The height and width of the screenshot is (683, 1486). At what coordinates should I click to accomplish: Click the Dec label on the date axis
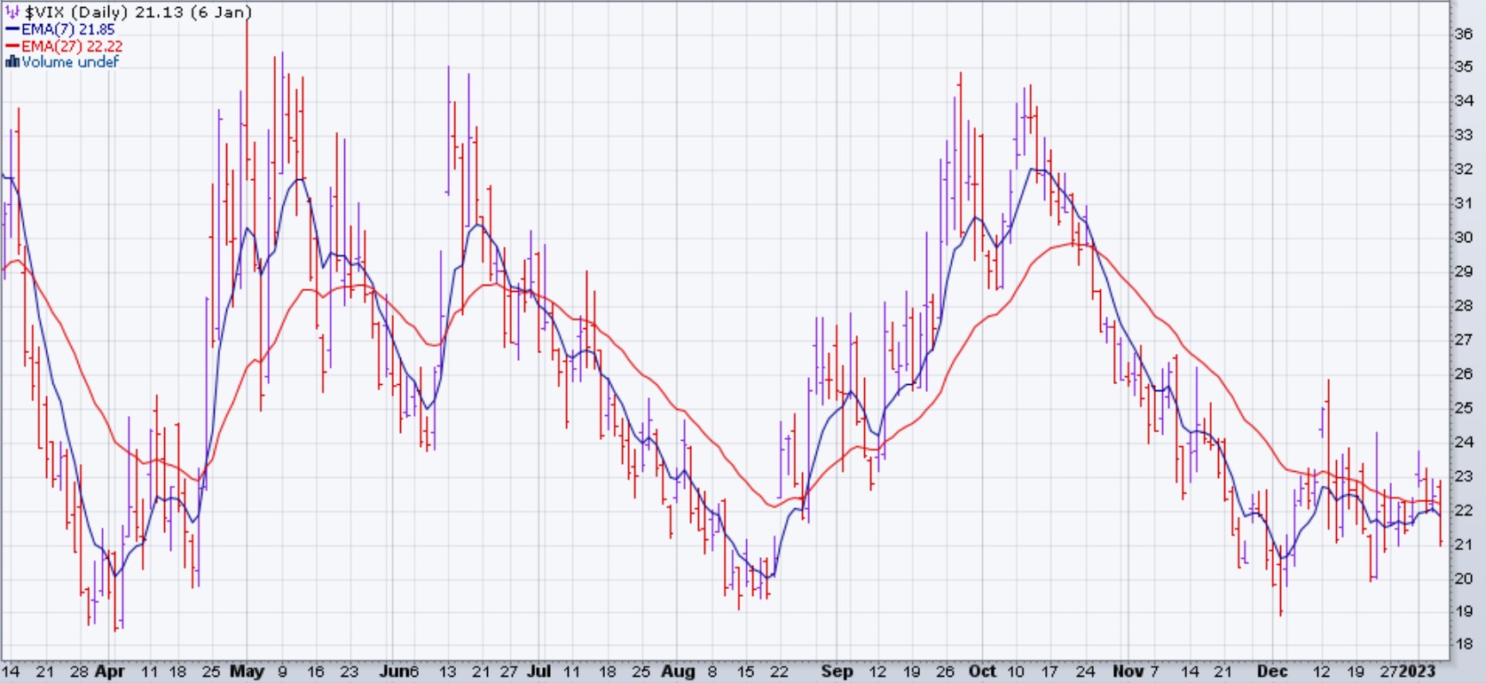pyautogui.click(x=1272, y=671)
